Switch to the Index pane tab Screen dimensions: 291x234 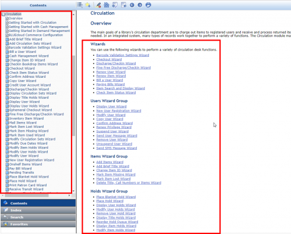point(38,210)
